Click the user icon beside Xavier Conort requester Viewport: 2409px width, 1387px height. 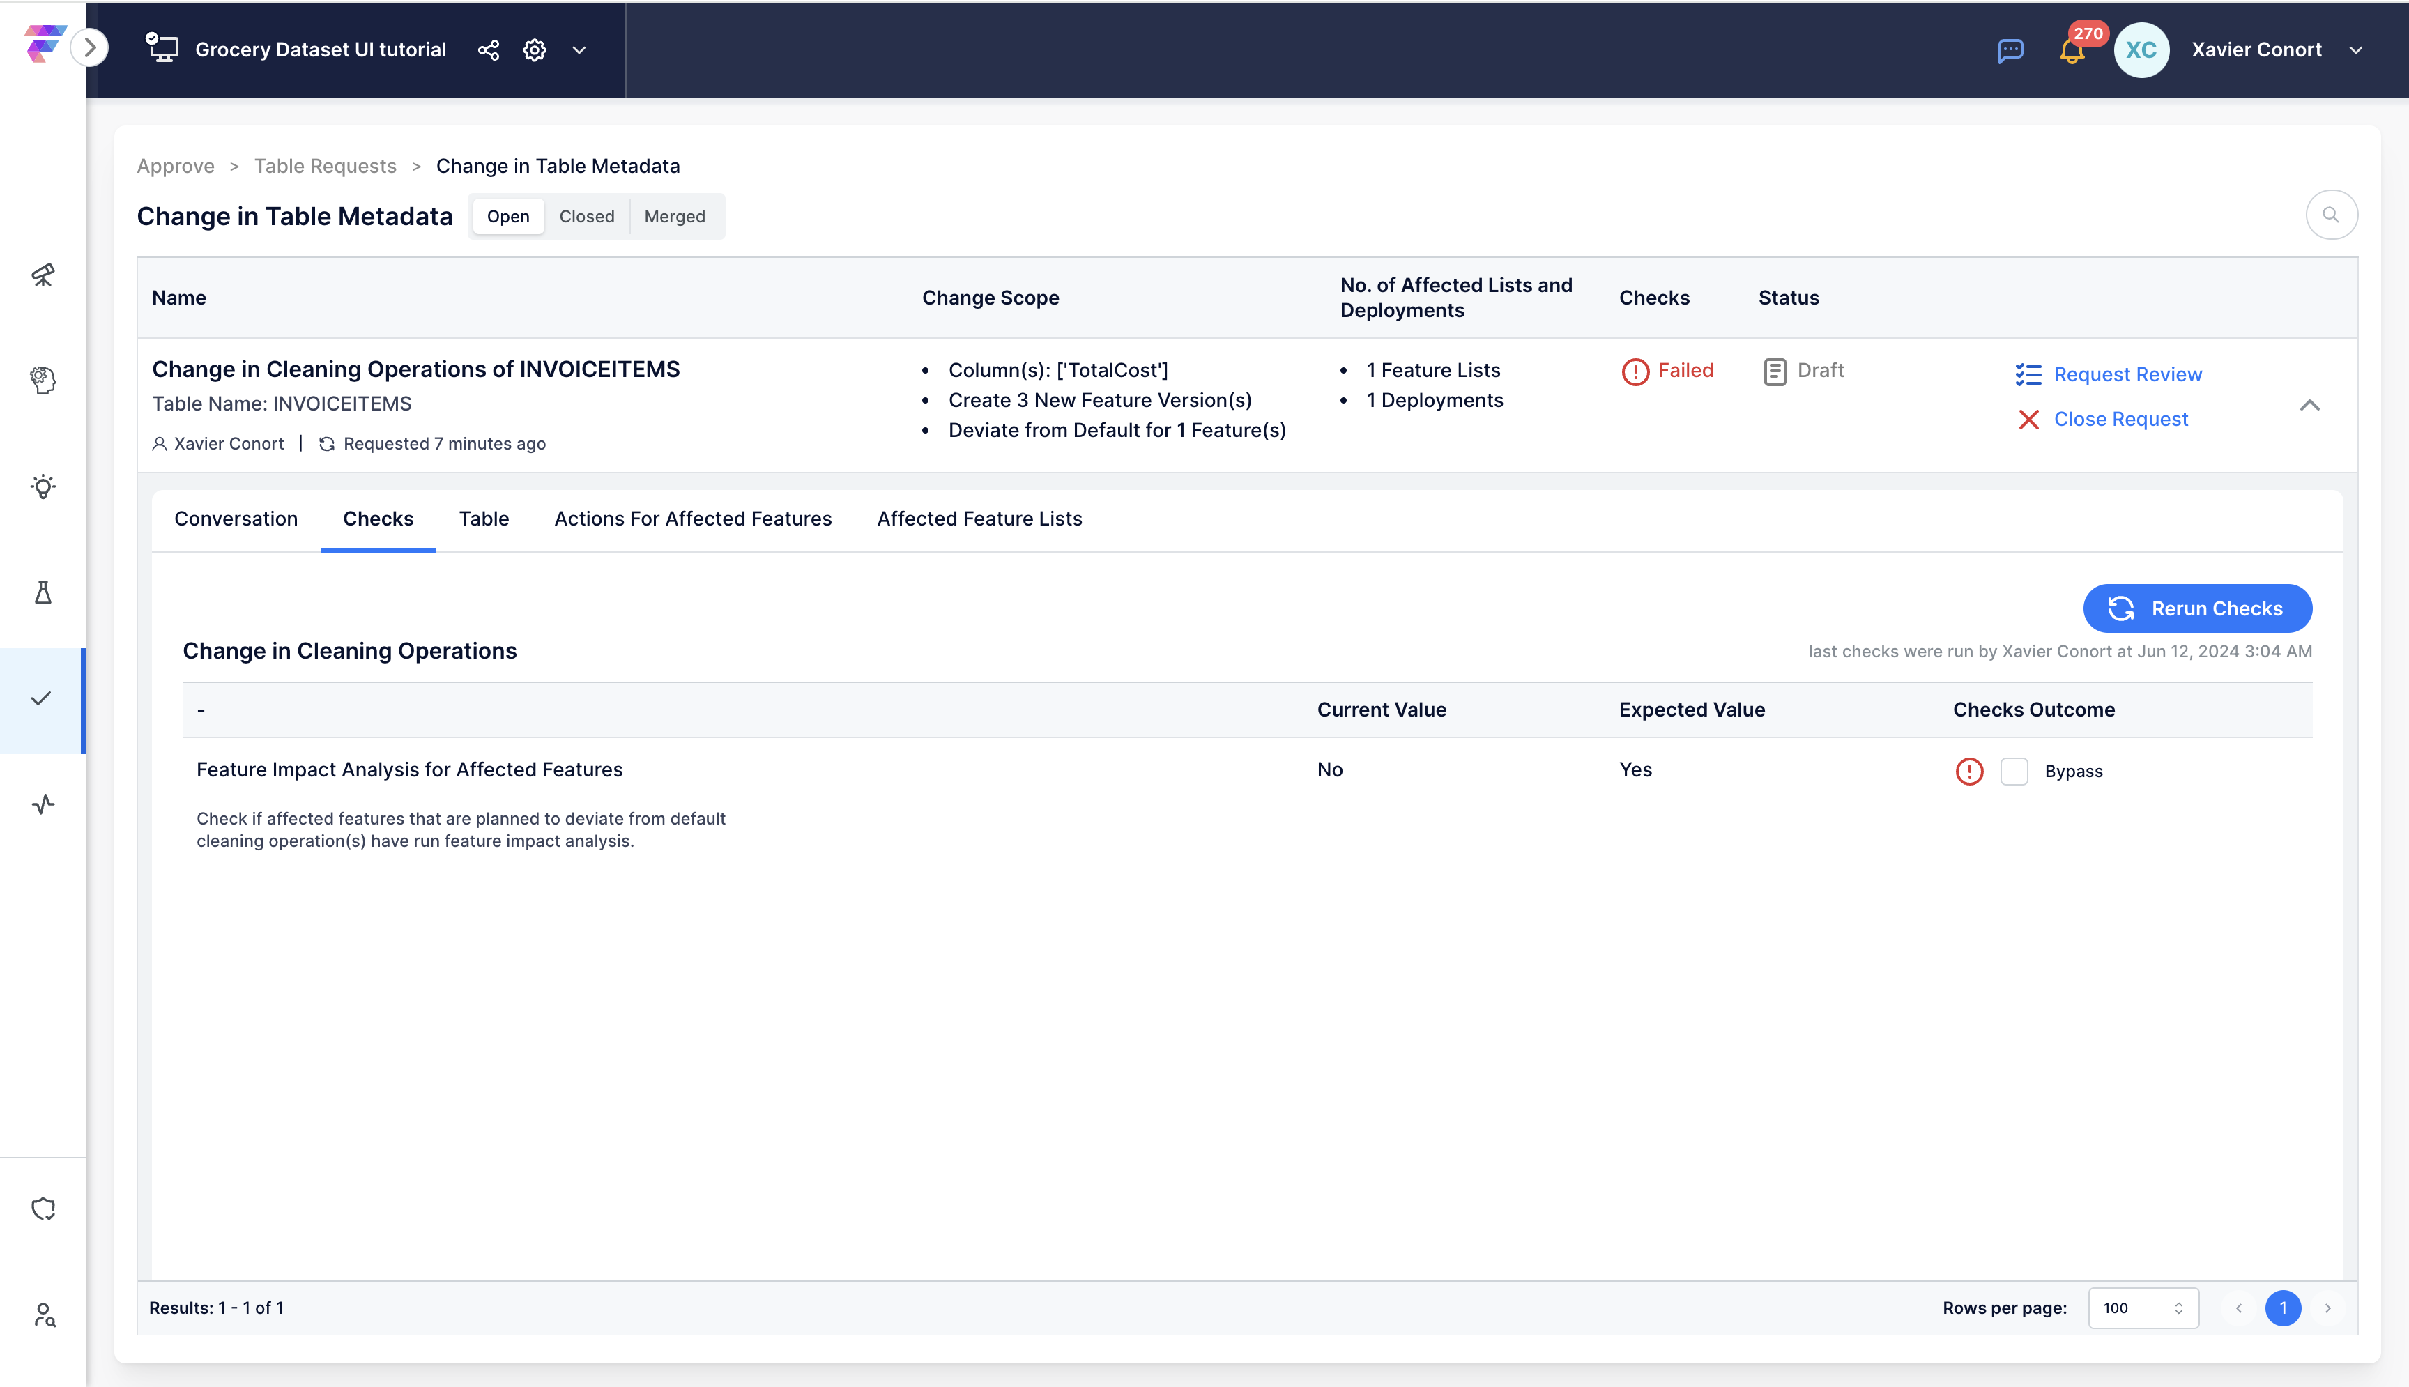[x=159, y=444]
